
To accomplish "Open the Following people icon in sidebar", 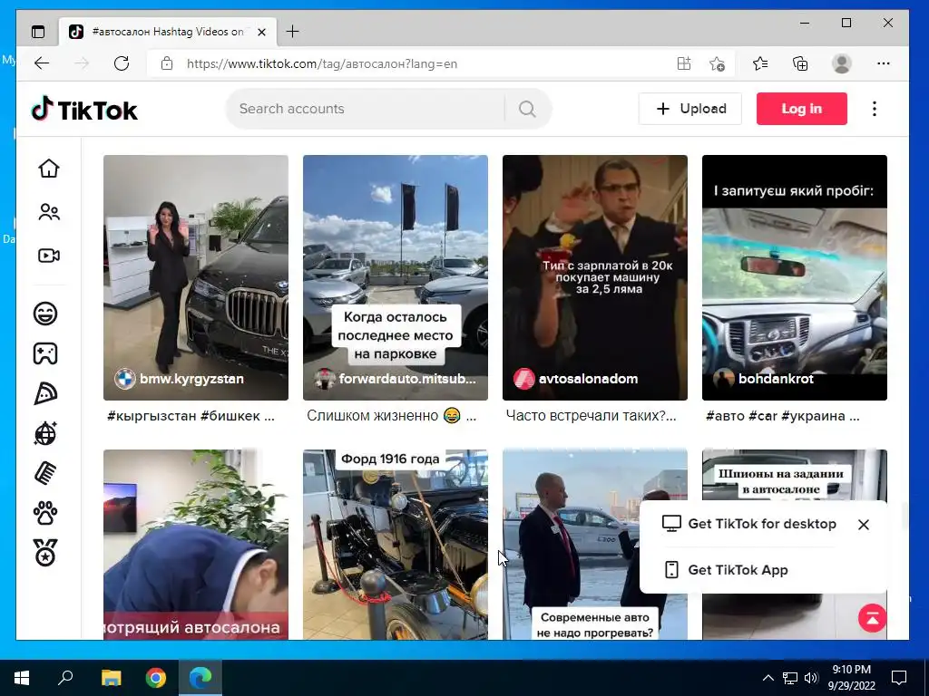I will 49,212.
